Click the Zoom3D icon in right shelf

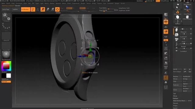coord(166,58)
